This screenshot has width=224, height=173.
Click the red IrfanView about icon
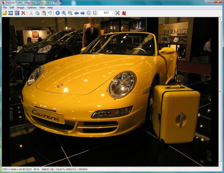tap(124, 13)
